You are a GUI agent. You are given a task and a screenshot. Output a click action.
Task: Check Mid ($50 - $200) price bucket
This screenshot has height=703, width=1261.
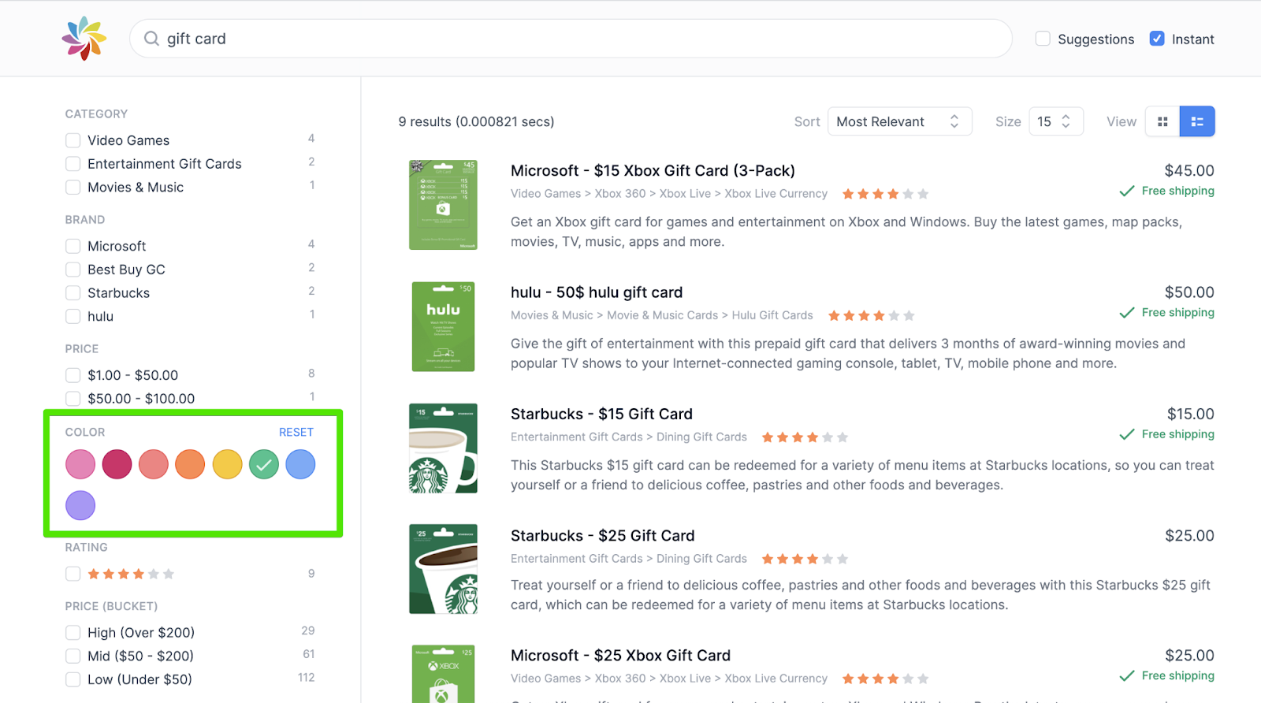click(73, 657)
